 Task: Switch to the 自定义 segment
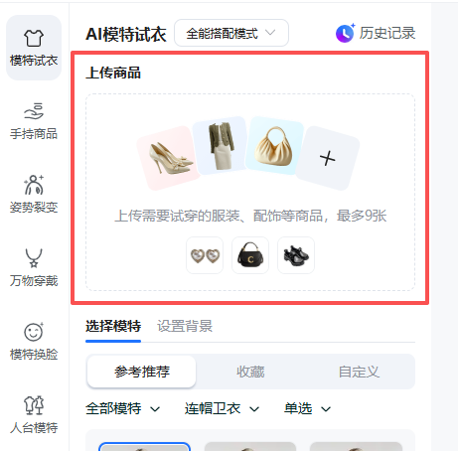[359, 372]
